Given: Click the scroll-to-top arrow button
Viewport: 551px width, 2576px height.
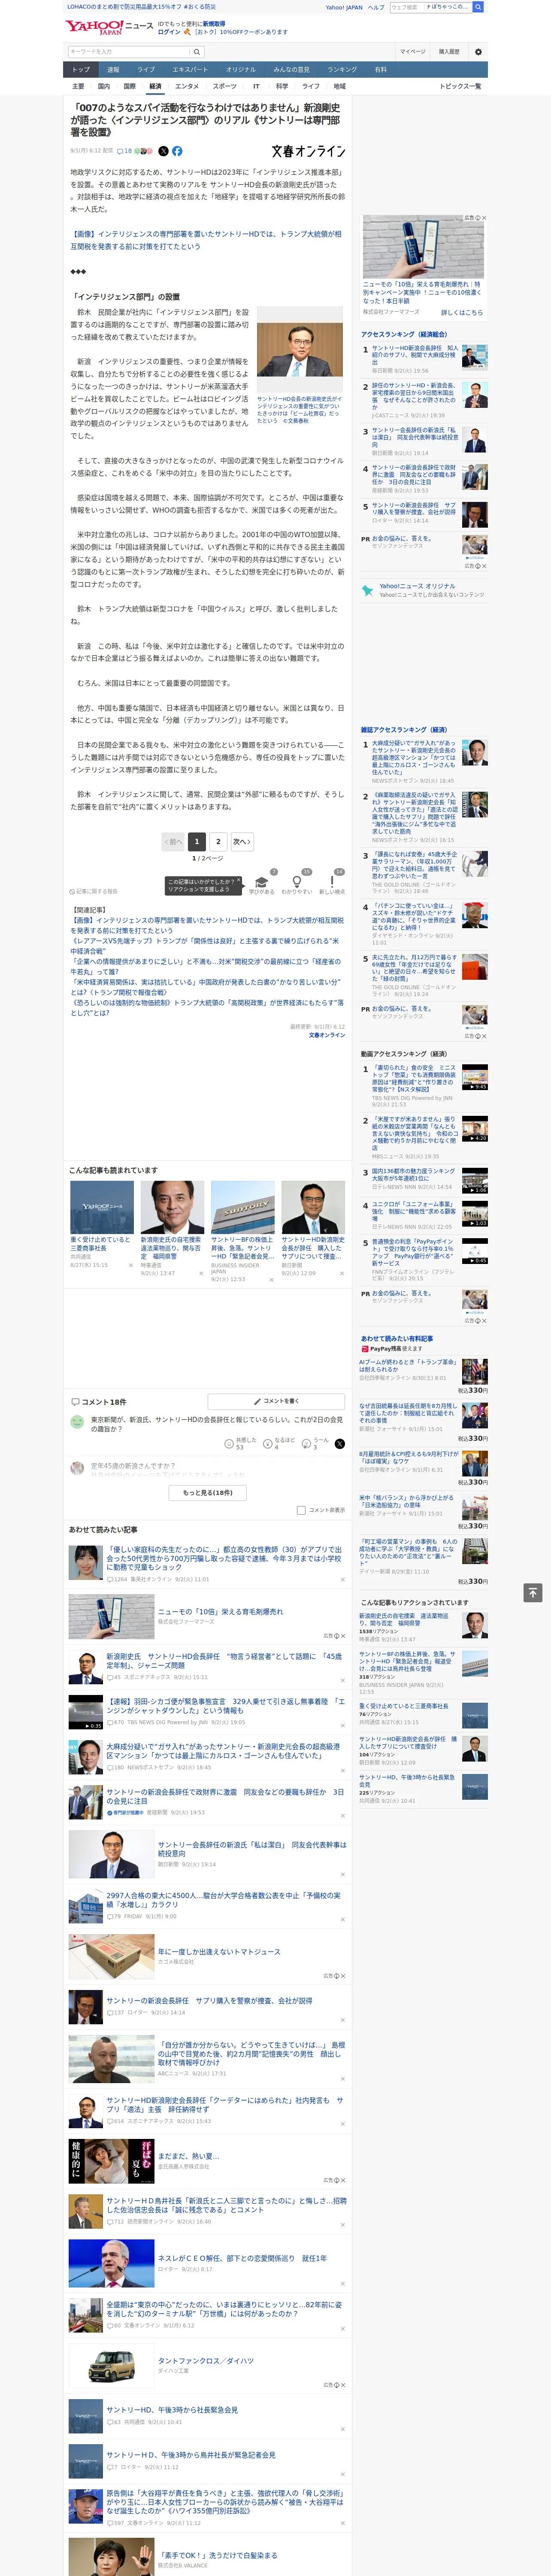Looking at the screenshot, I should click(533, 1592).
